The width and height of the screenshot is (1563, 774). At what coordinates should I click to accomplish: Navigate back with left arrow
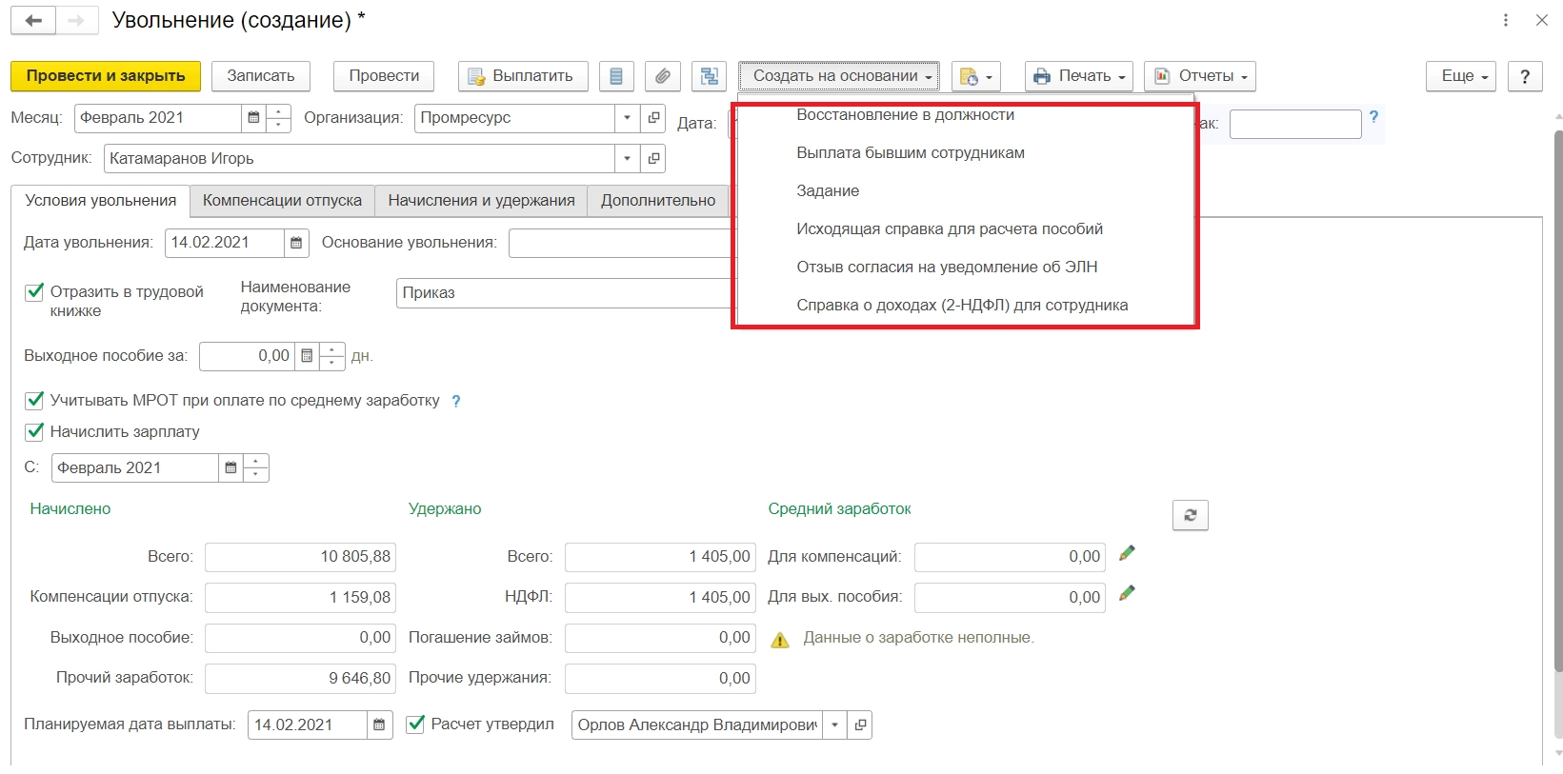(33, 20)
